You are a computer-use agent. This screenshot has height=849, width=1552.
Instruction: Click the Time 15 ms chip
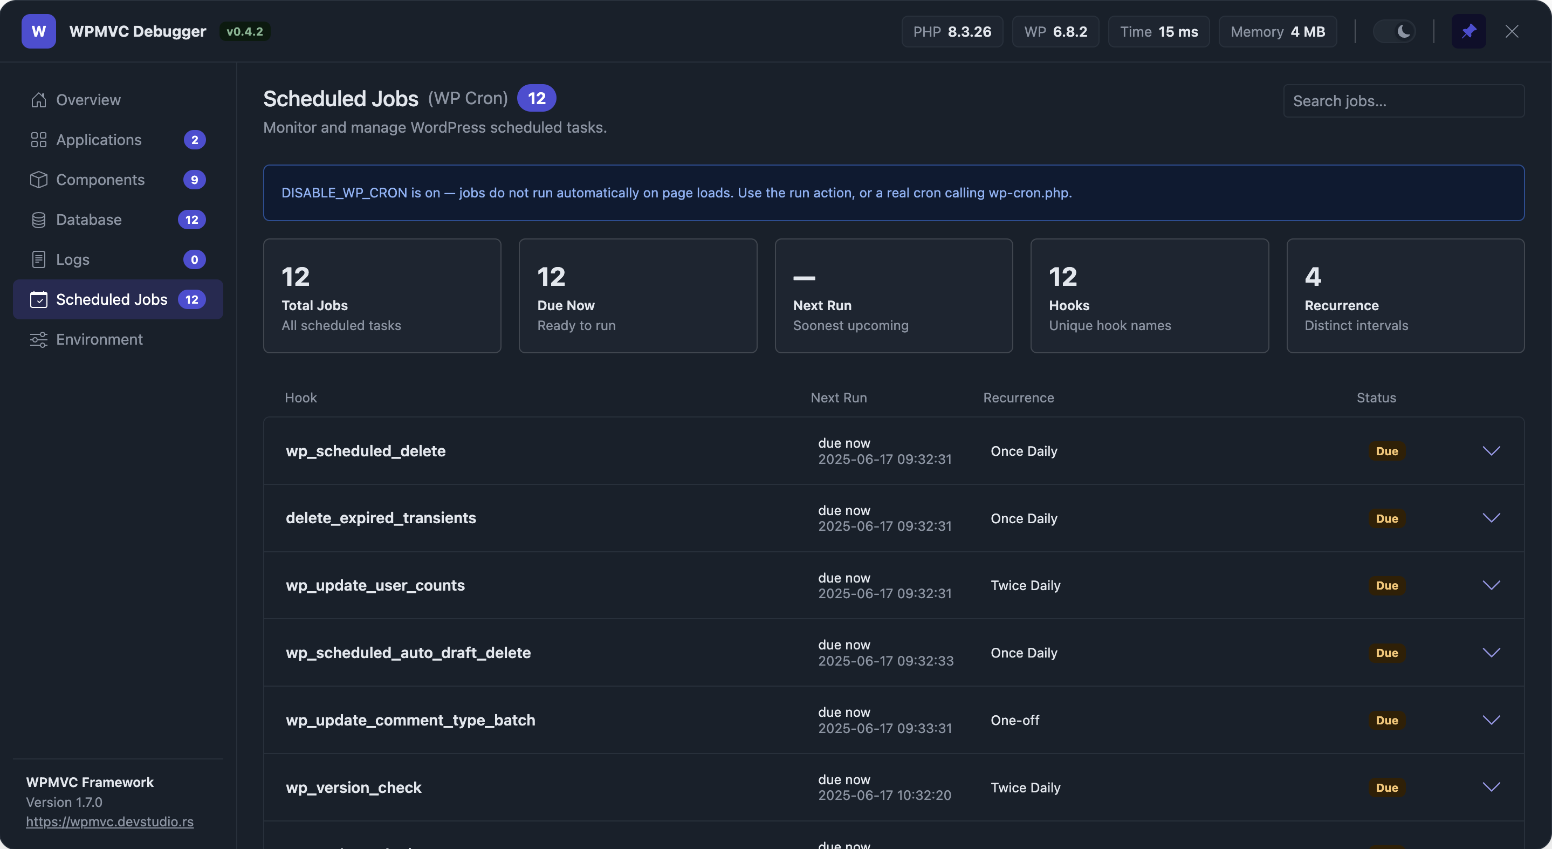(1158, 31)
